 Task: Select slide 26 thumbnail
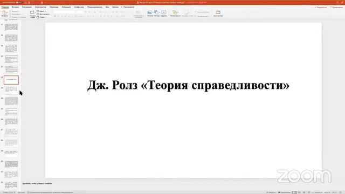click(11, 122)
